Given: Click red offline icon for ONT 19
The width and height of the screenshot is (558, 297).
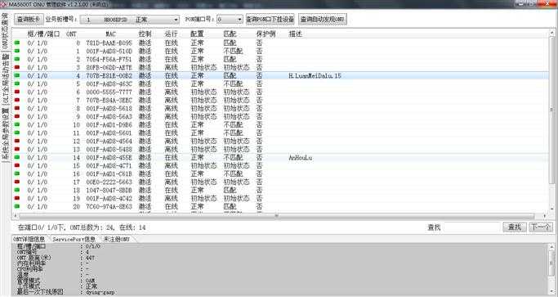Looking at the screenshot, I should (16, 199).
